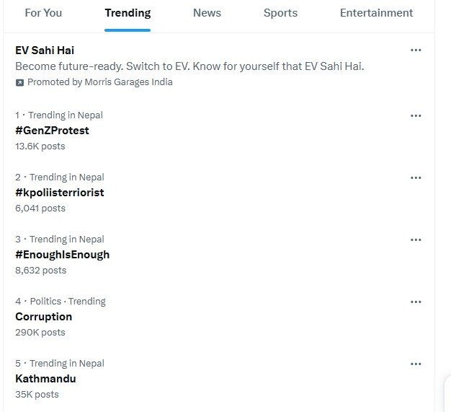451x412 pixels.
Task: Go to the Entertainment tab
Action: 376,13
